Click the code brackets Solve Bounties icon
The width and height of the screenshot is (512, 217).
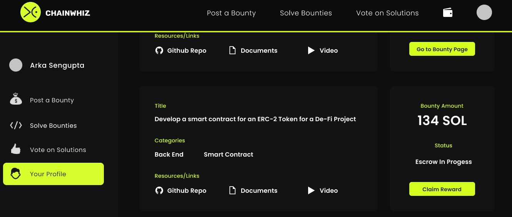16,125
